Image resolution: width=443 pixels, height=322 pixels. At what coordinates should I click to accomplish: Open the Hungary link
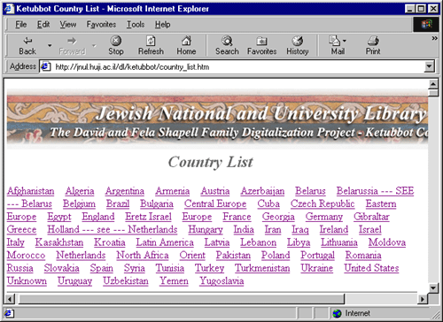click(206, 229)
